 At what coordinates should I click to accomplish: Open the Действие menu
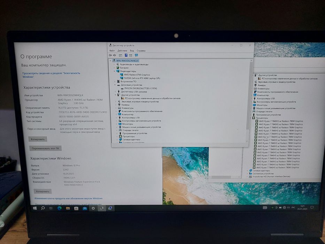[x=122, y=51]
